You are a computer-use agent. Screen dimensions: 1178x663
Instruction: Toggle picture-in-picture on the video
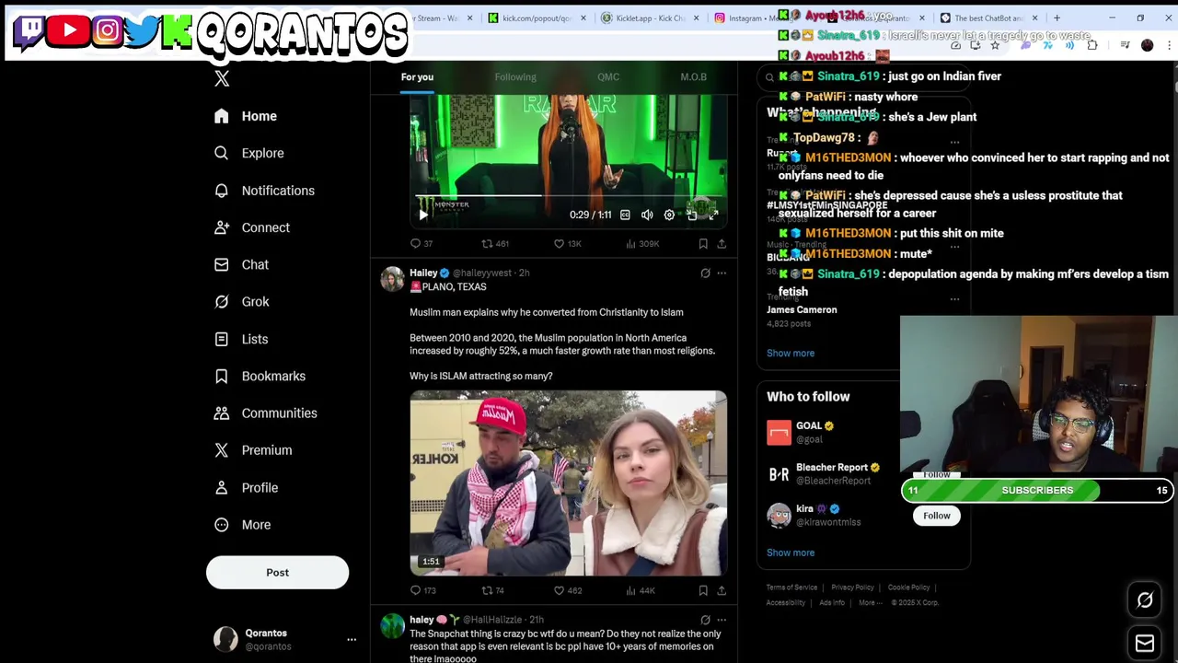click(691, 215)
